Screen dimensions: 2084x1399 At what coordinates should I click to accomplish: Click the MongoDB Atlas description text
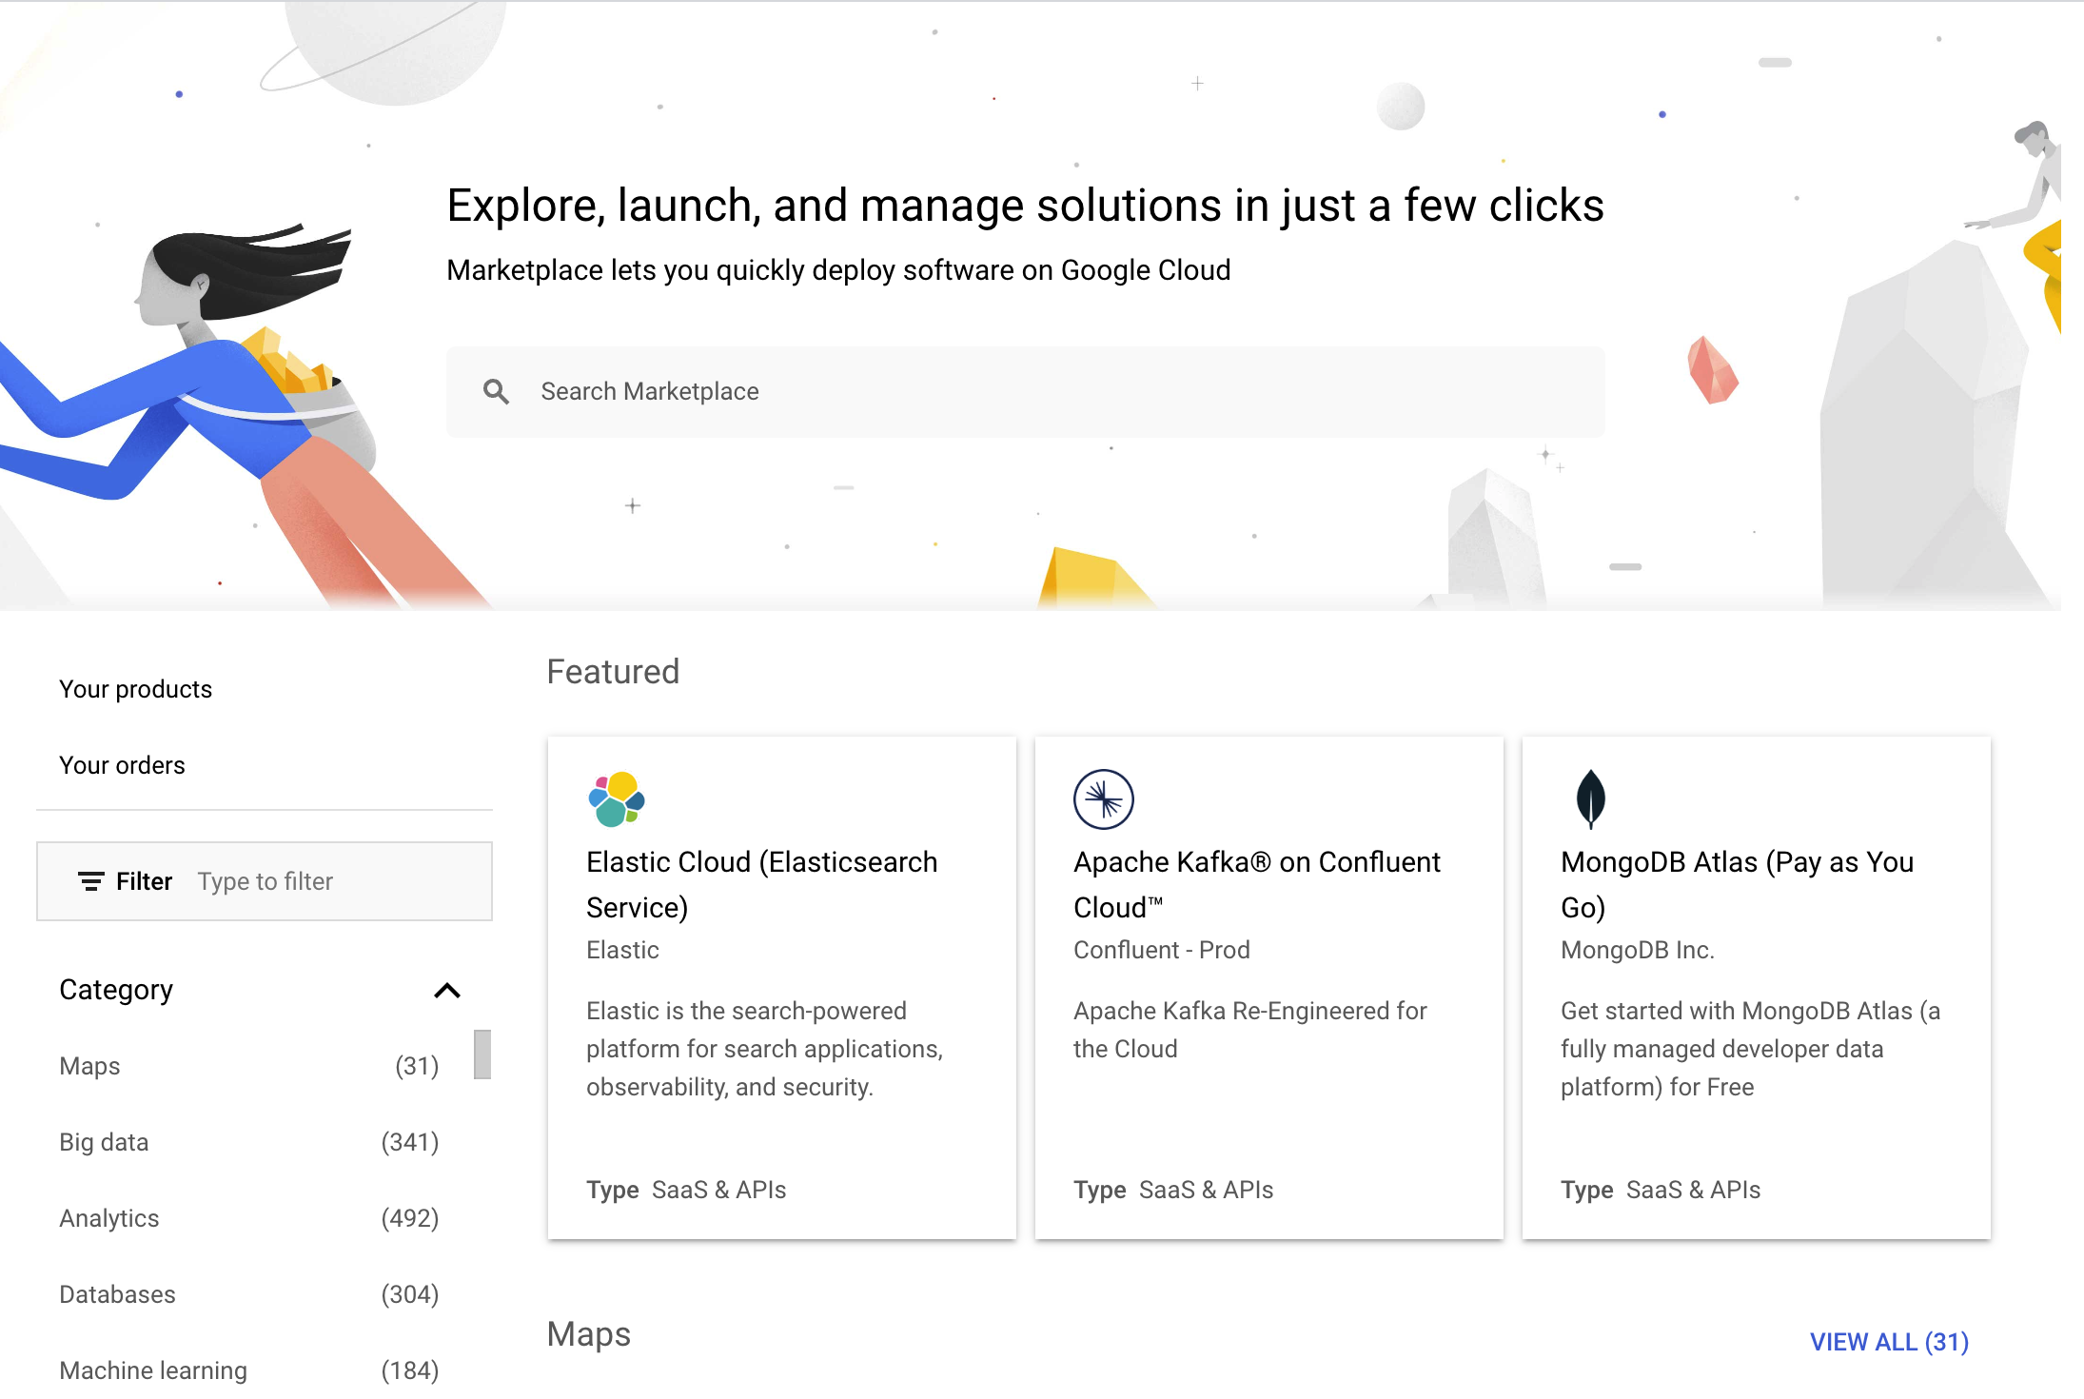(1751, 1049)
